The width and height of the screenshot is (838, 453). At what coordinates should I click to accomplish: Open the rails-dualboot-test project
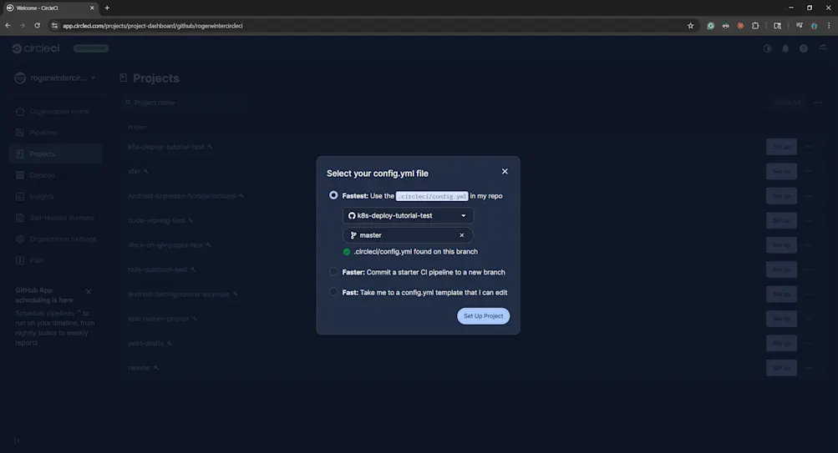pyautogui.click(x=158, y=269)
